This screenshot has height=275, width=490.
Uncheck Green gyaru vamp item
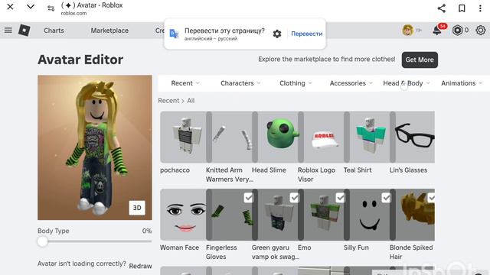[294, 198]
